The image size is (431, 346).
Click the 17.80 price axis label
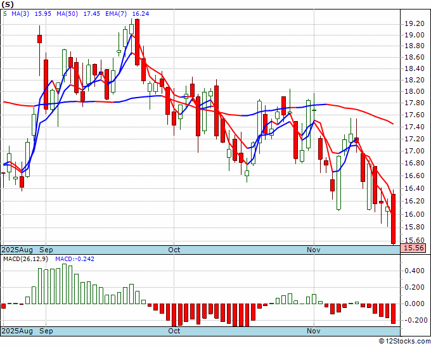415,103
